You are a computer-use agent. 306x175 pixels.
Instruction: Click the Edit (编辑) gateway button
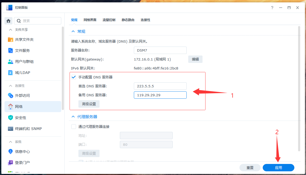pyautogui.click(x=195, y=59)
